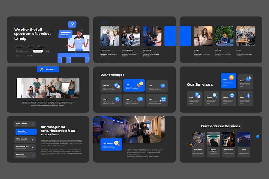Click the Speed gauge icon
This screenshot has height=179, width=269.
pyautogui.click(x=232, y=95)
